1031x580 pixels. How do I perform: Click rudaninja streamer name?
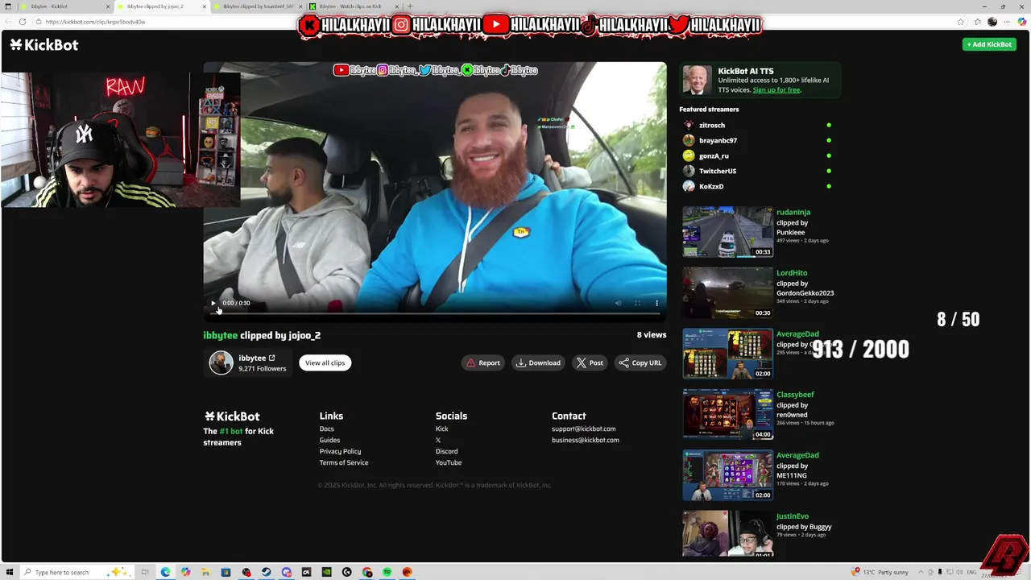pos(793,212)
